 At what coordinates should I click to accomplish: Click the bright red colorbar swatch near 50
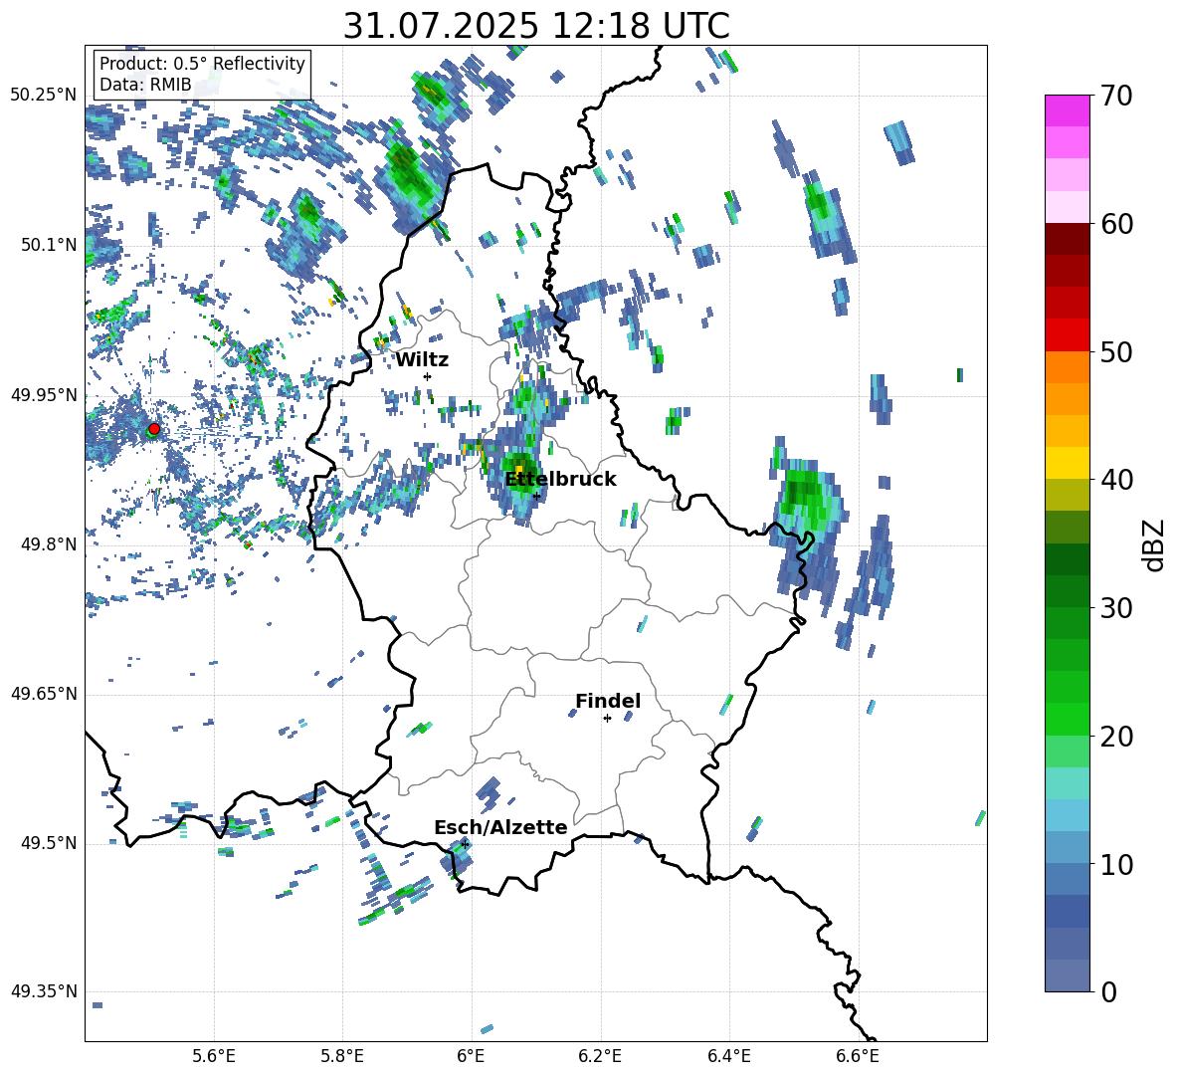click(x=1067, y=335)
